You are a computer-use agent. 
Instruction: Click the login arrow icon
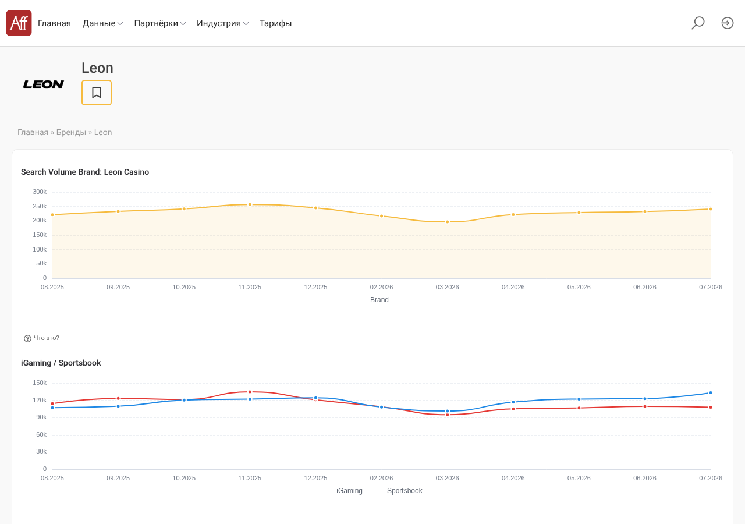tap(728, 23)
